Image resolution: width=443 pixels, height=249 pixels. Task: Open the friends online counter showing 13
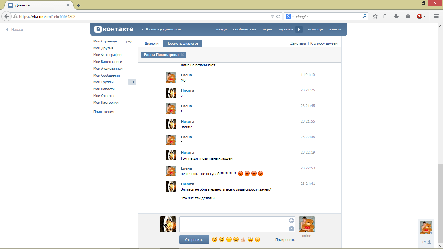426,242
